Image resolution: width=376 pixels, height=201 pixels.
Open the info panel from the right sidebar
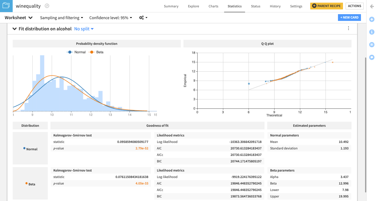(x=372, y=32)
